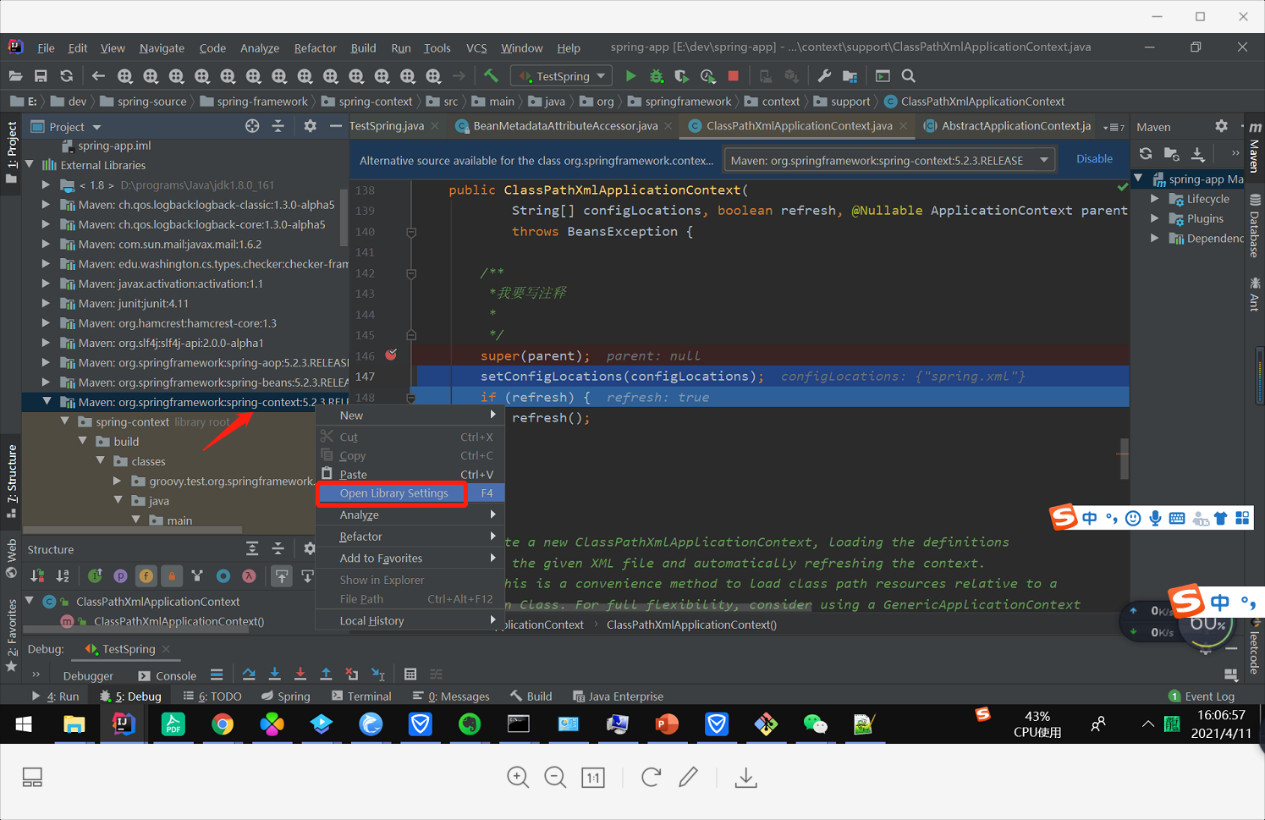Open Maven panel settings gear
The height and width of the screenshot is (820, 1265).
click(x=1221, y=126)
